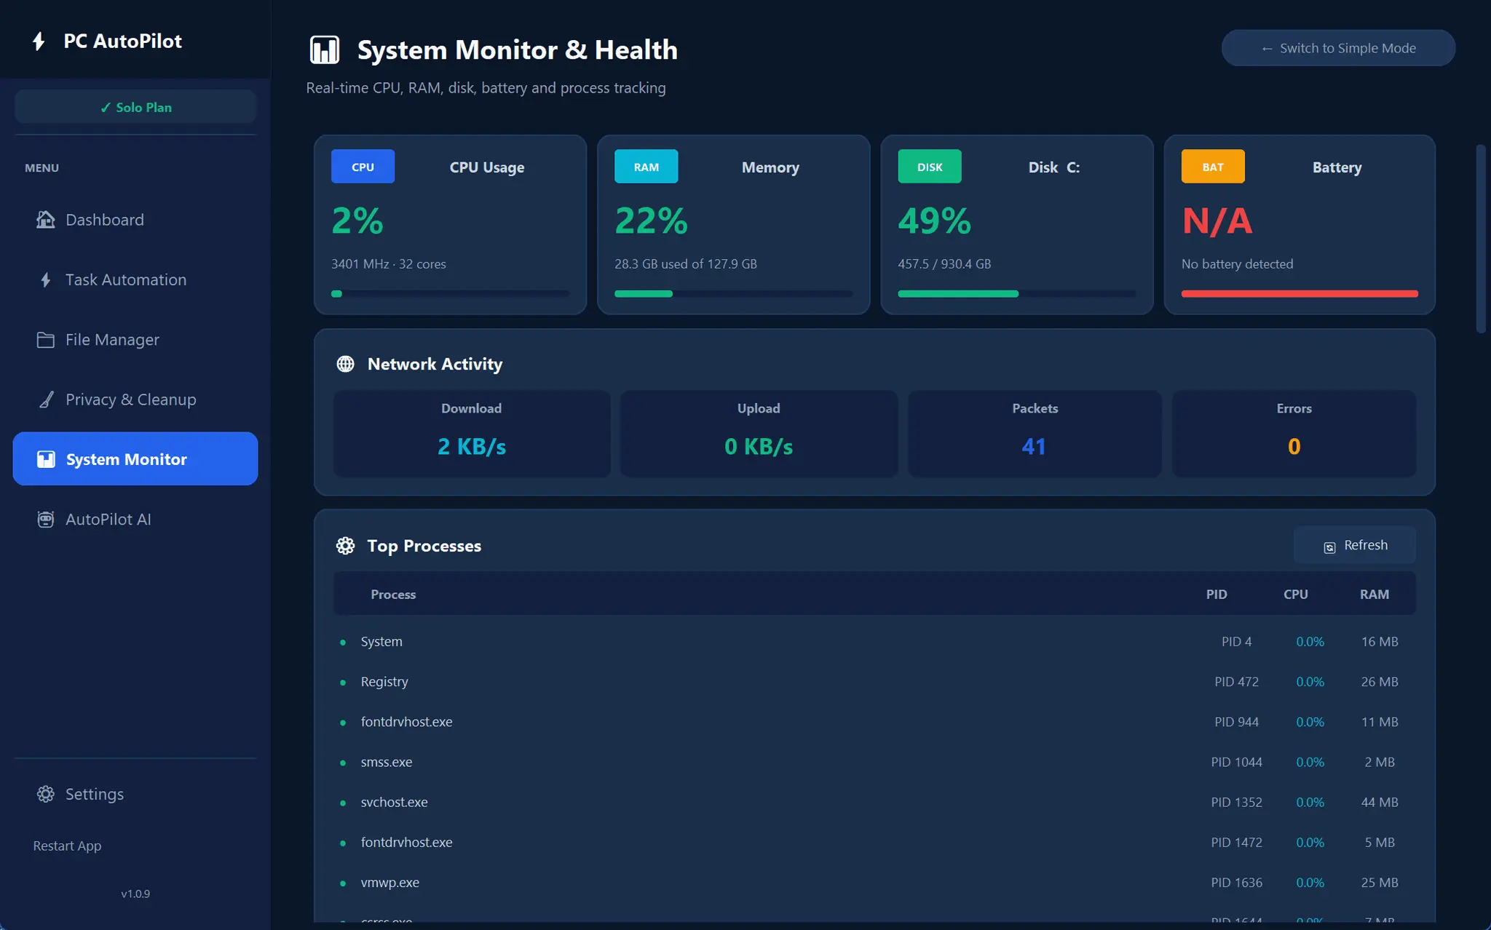Screen dimensions: 1491x930
Task: Click the vertical scrollbar on the right
Action: tap(1481, 239)
